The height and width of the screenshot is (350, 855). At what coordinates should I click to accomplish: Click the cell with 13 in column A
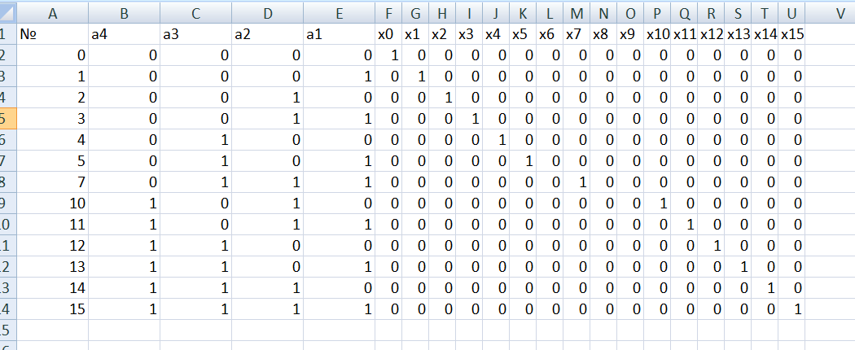point(52,267)
